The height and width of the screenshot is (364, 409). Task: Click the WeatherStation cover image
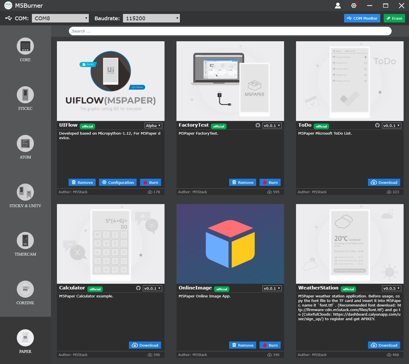click(350, 244)
